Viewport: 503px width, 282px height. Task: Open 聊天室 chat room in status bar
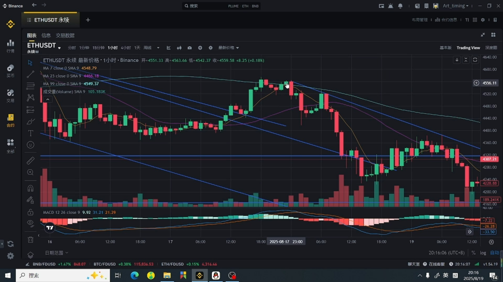pos(414,264)
